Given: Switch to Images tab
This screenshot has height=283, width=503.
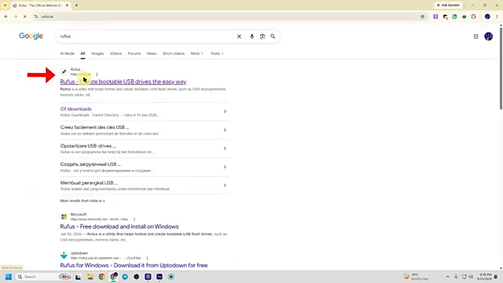Looking at the screenshot, I should tap(97, 53).
